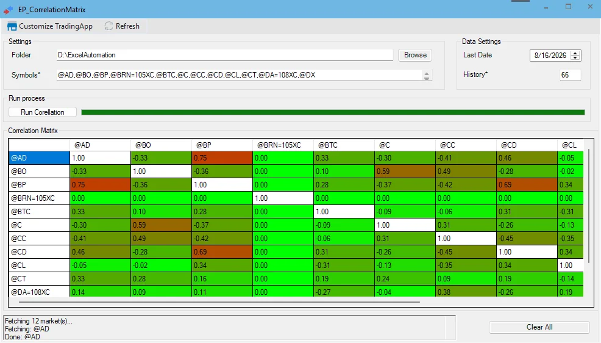Start the Run Corellation process
601x343 pixels.
43,112
